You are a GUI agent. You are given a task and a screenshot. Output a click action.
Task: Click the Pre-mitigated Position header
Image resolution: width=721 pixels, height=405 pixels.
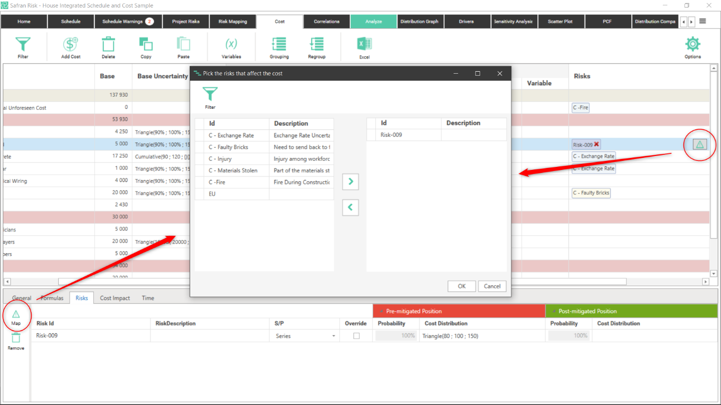coord(459,311)
